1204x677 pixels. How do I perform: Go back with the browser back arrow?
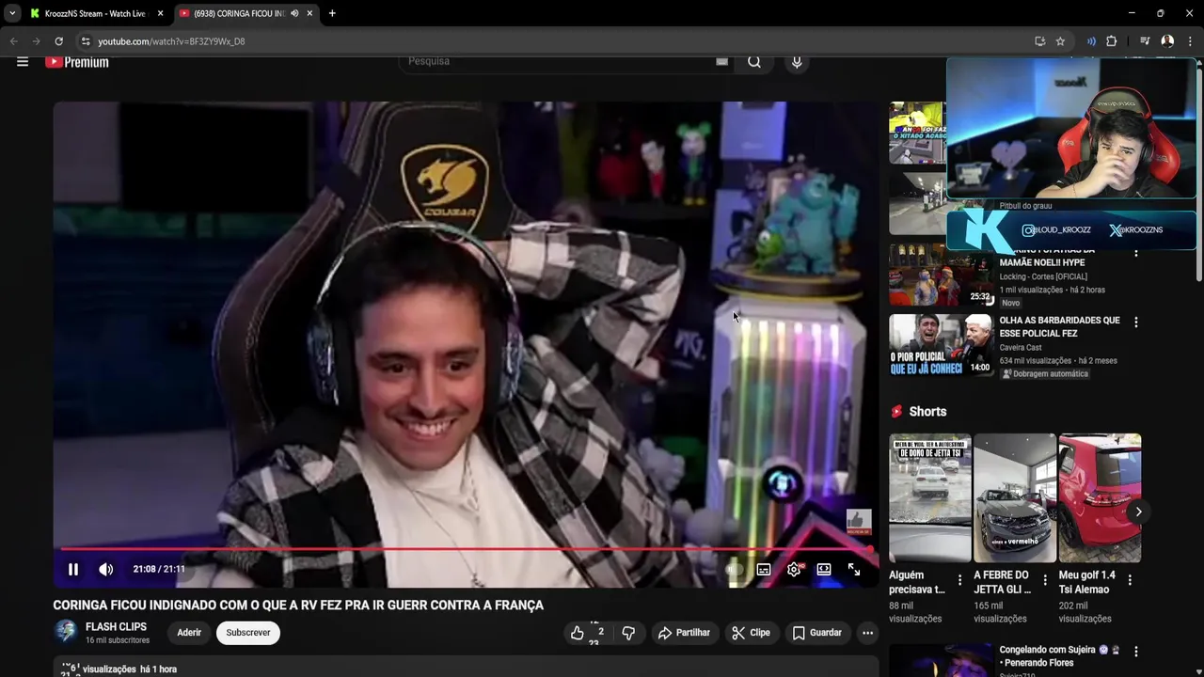tap(14, 41)
